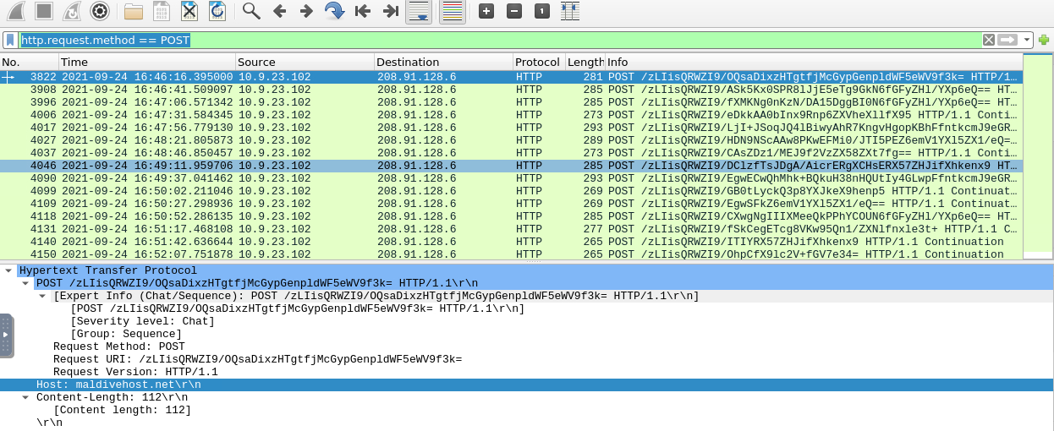
Task: Go forward in packet history arrow
Action: (306, 11)
